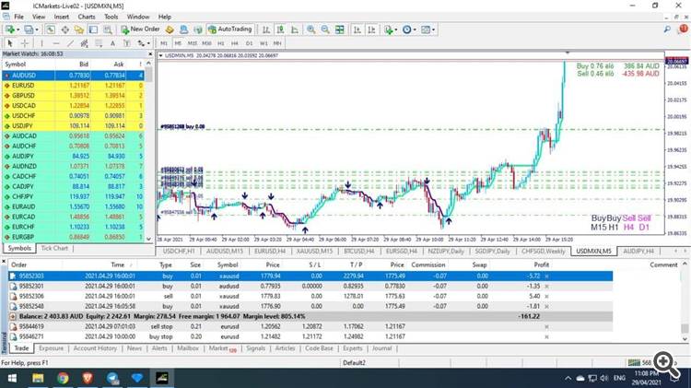
Task: Expand the Indicators dropdown arrow
Action: [396, 29]
